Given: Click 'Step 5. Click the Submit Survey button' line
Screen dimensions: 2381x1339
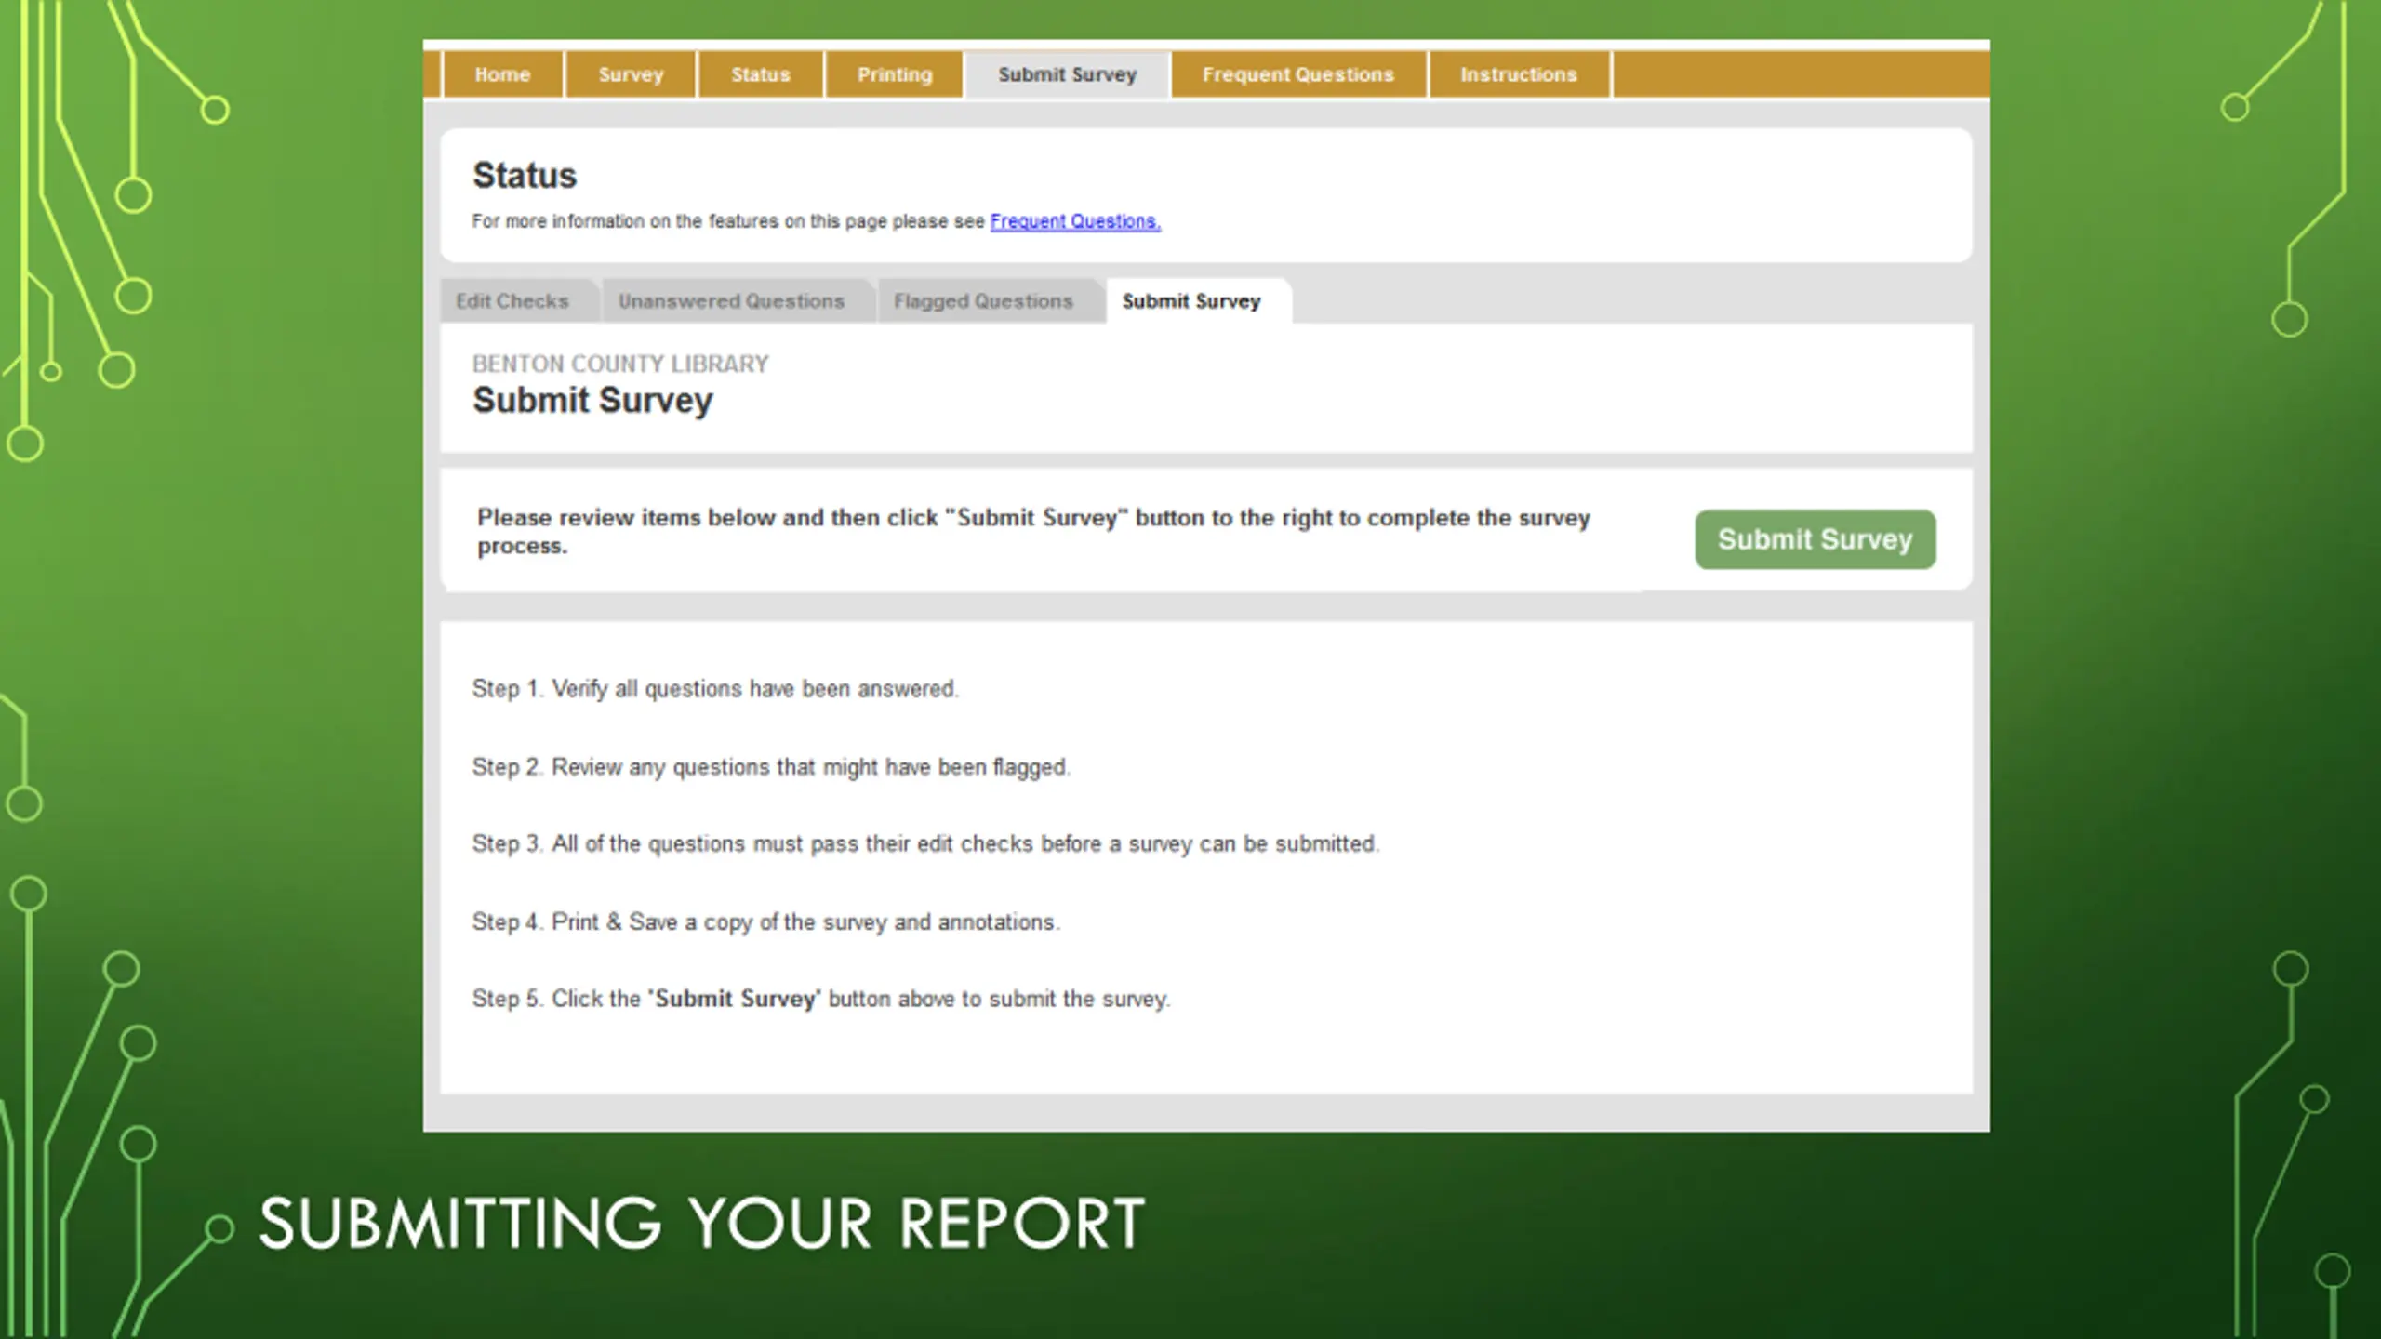Looking at the screenshot, I should click(821, 999).
